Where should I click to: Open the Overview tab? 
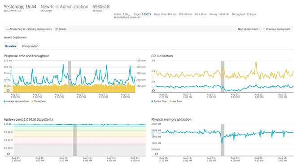pyautogui.click(x=11, y=46)
